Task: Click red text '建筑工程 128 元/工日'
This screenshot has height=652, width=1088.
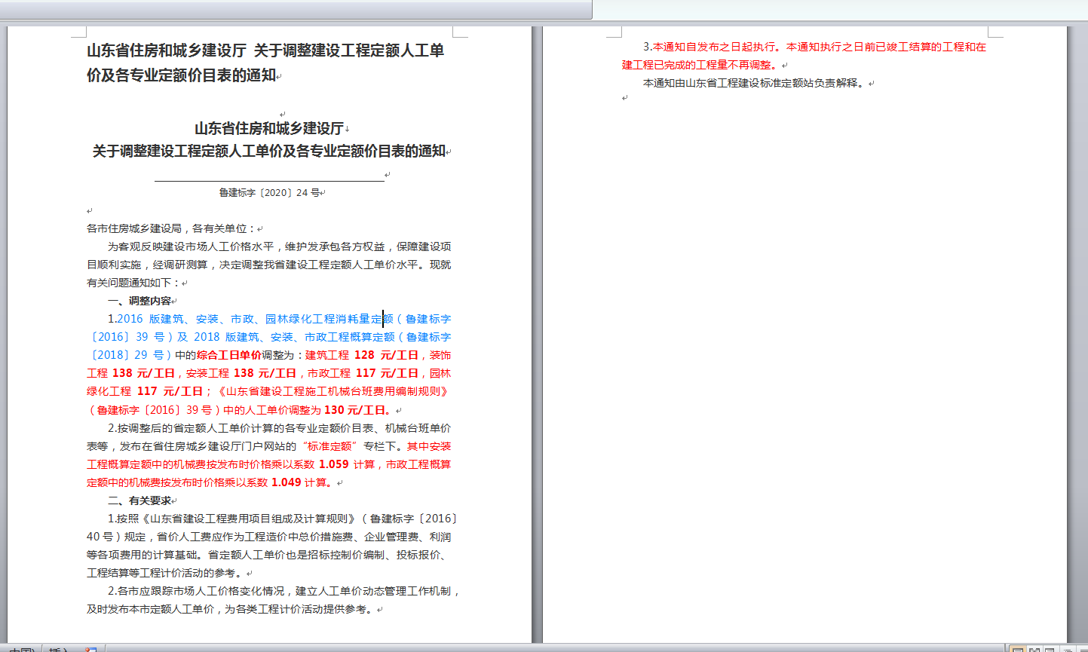Action: (x=361, y=355)
